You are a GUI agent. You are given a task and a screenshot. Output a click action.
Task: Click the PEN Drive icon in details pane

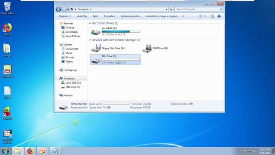click(x=63, y=107)
